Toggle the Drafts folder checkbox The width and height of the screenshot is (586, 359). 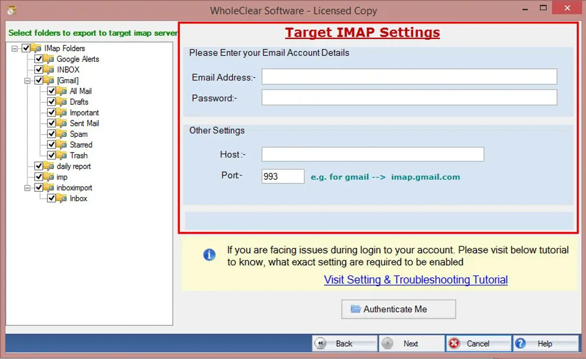point(51,102)
